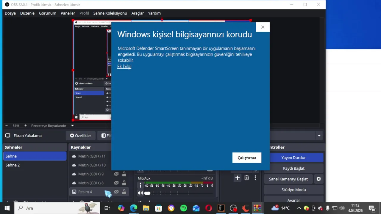
Task: Switch to OBS Studio taskbar icon
Action: tap(233, 208)
